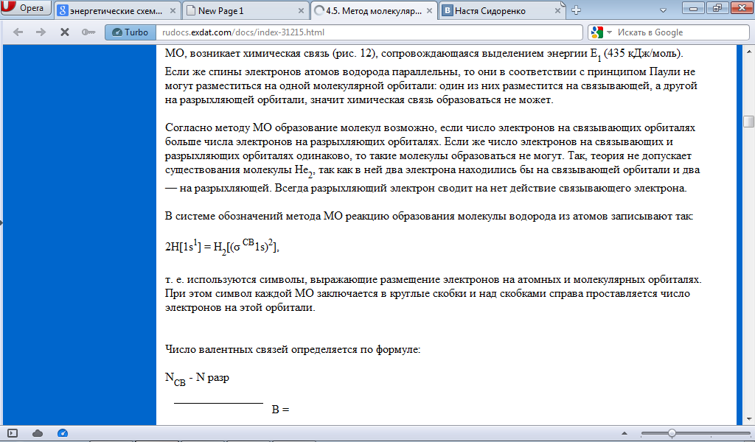Image resolution: width=755 pixels, height=442 pixels.
Task: Click the text 'N CB - N разр'
Action: pos(197,379)
